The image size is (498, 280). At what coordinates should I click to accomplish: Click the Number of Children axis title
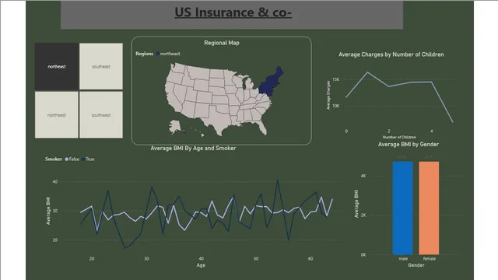399,137
